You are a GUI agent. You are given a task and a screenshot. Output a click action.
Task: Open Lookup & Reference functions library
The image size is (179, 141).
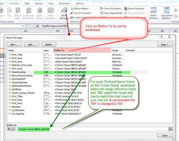pos(29,13)
